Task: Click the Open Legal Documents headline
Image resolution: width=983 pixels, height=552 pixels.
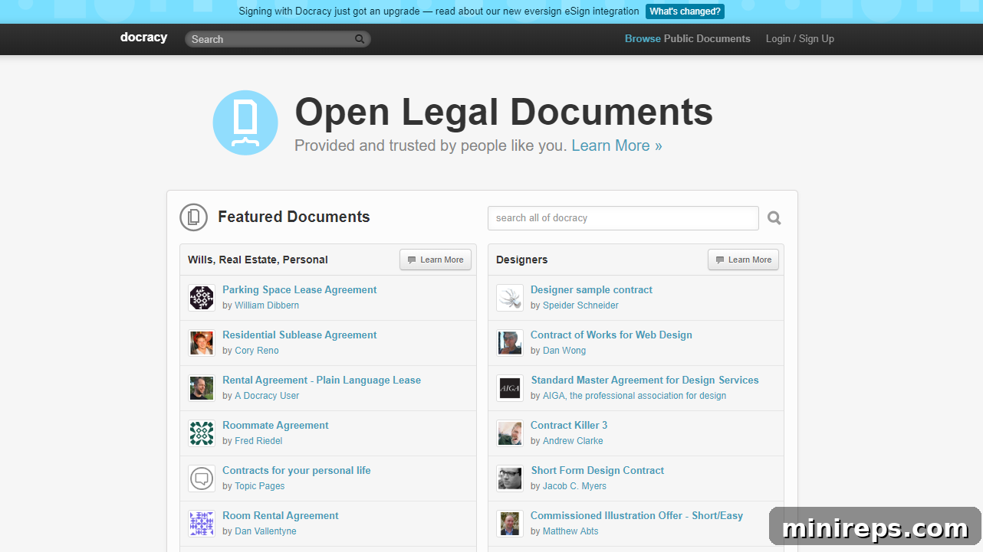Action: coord(504,112)
